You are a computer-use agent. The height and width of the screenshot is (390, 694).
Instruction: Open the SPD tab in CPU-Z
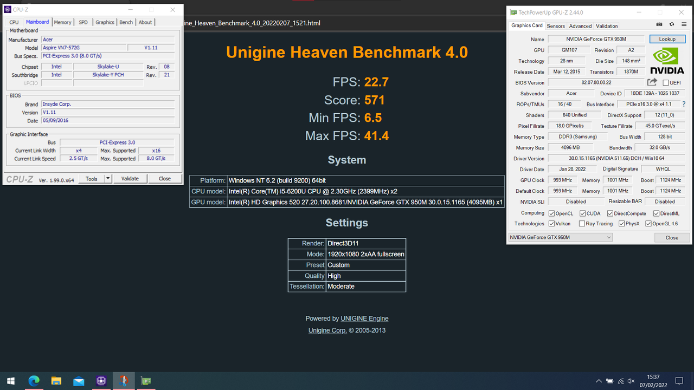83,22
